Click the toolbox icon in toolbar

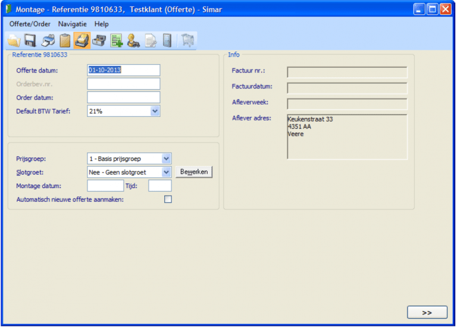[x=99, y=40]
